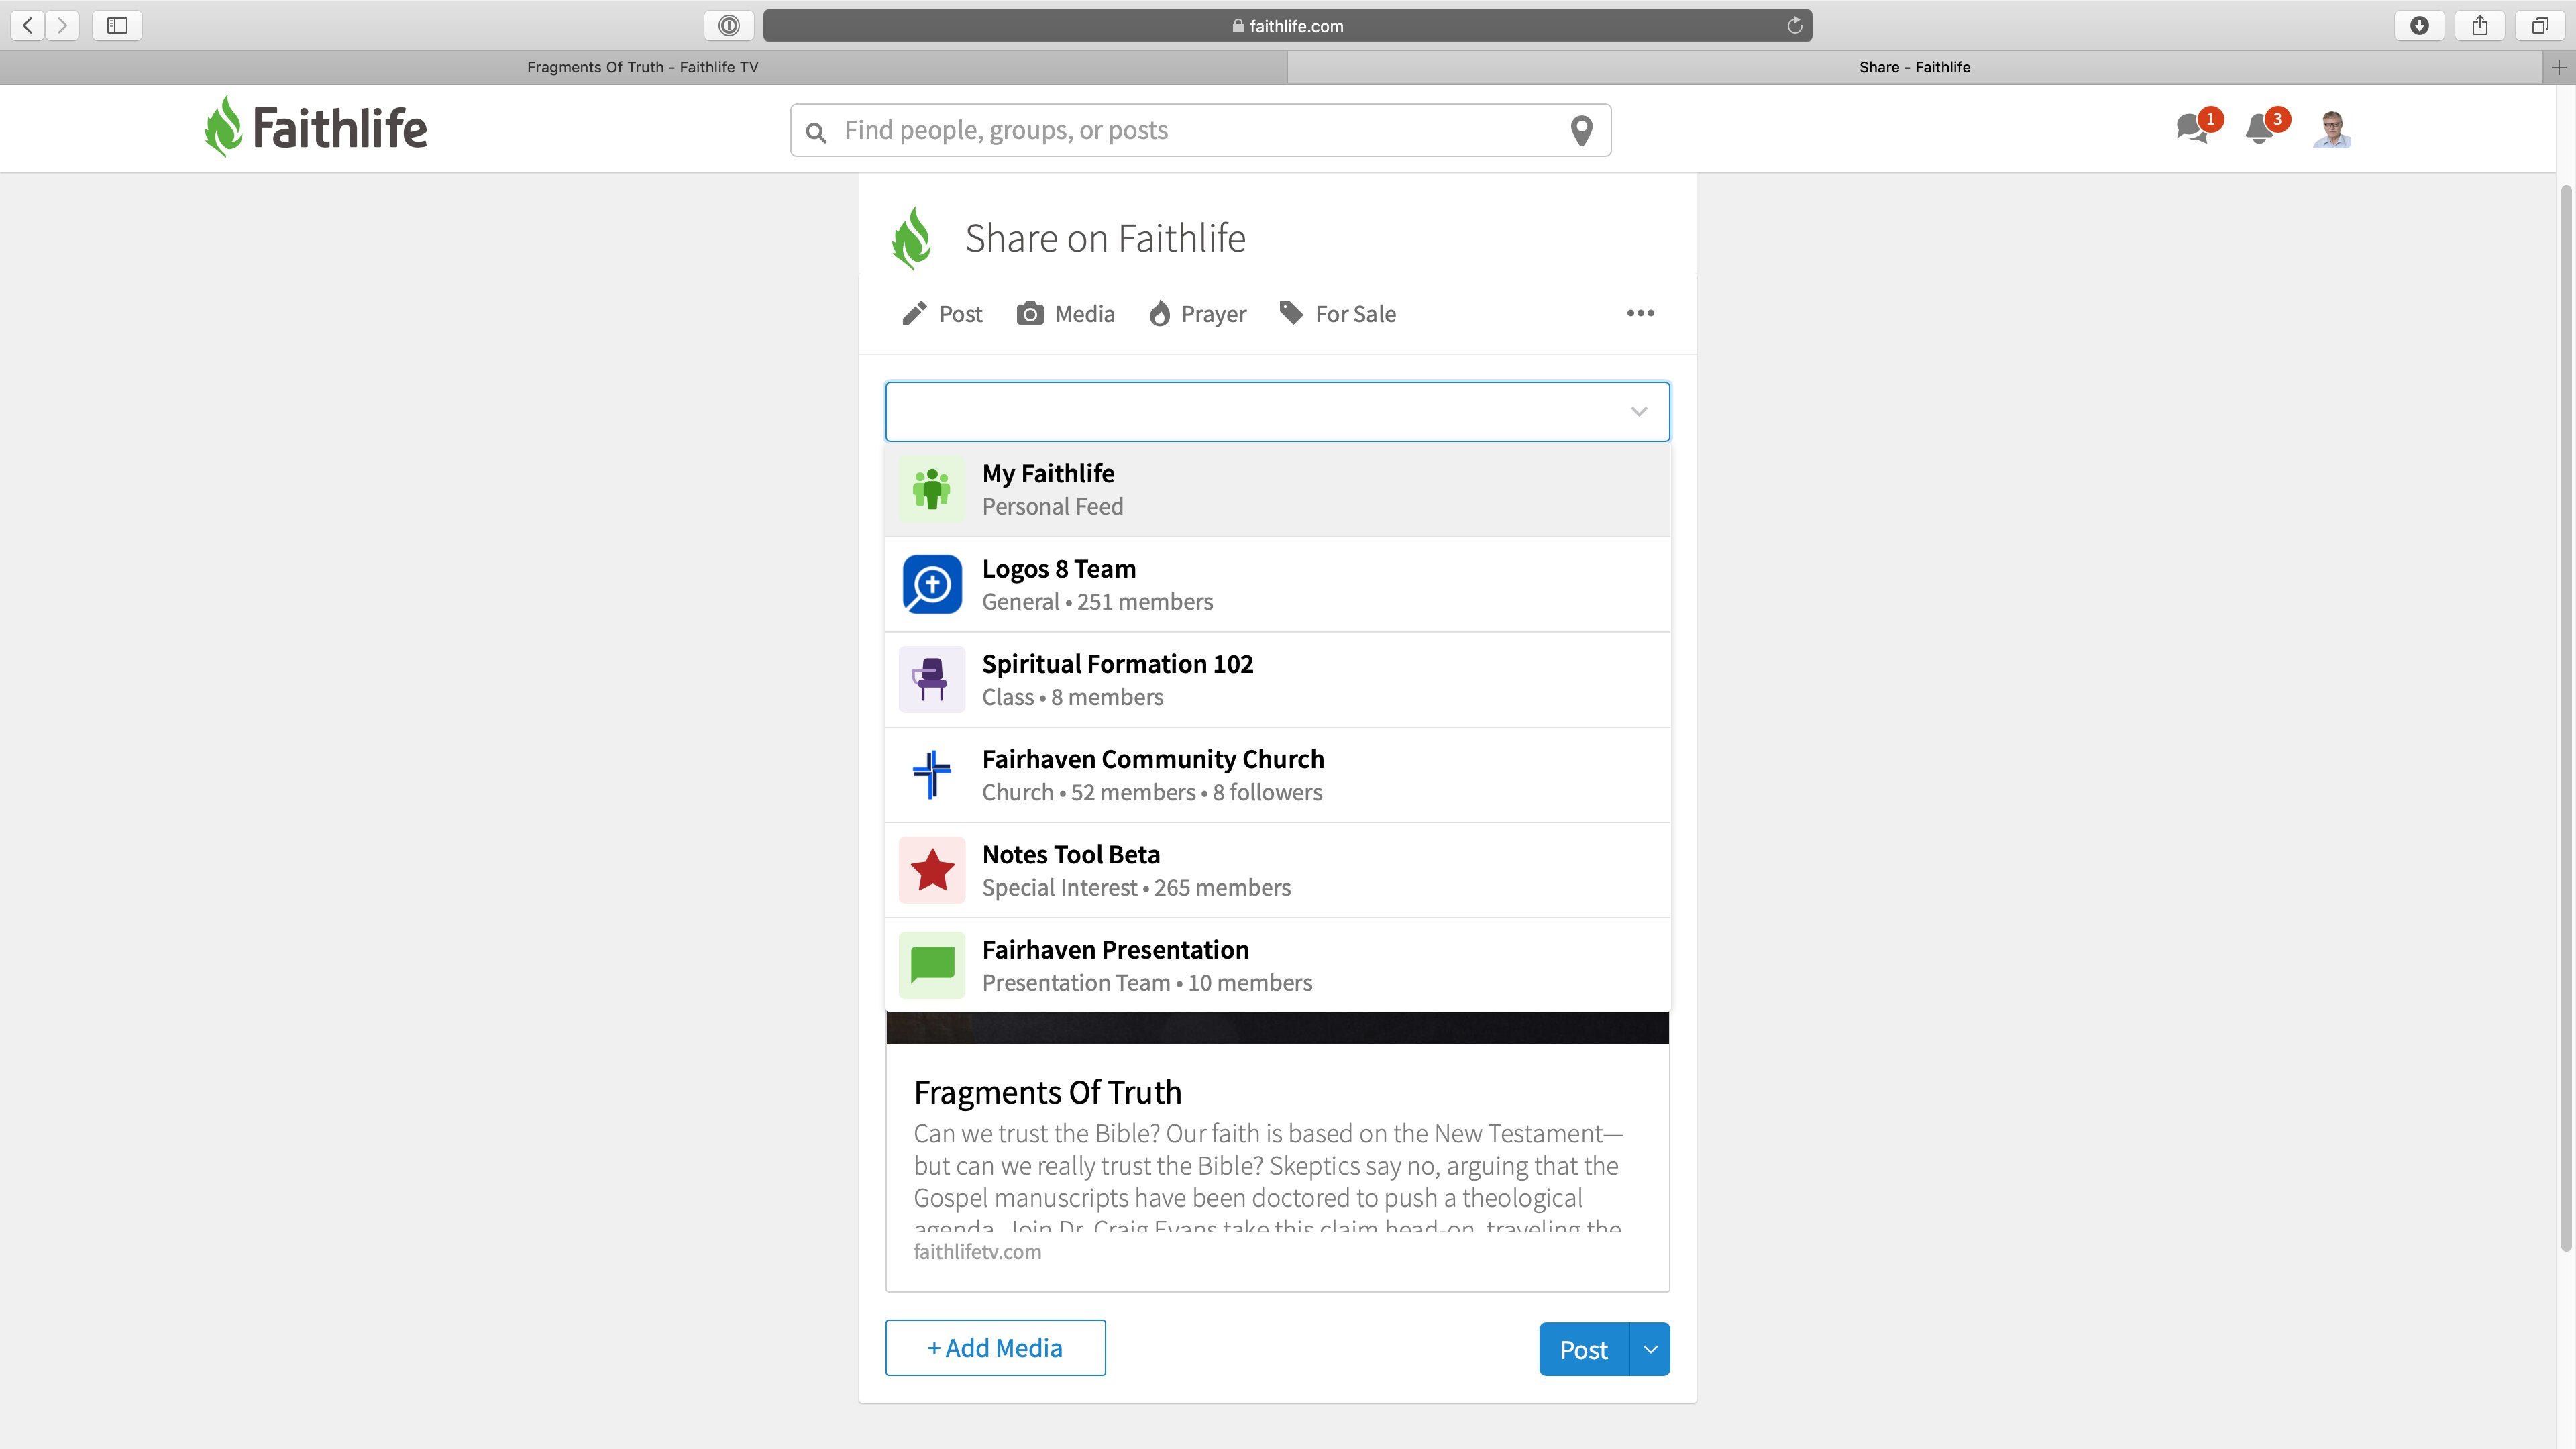Choose Logos 8 Team option
The image size is (2576, 1449).
click(1277, 584)
